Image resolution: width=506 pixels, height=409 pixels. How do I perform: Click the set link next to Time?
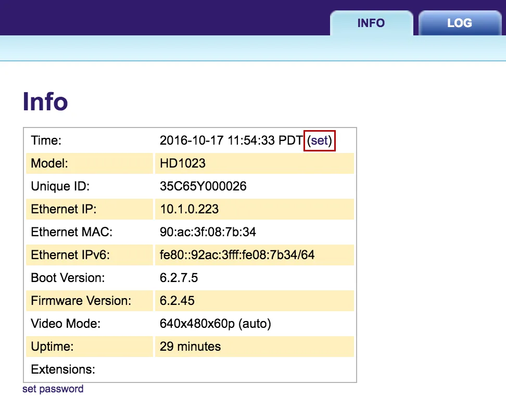[320, 140]
